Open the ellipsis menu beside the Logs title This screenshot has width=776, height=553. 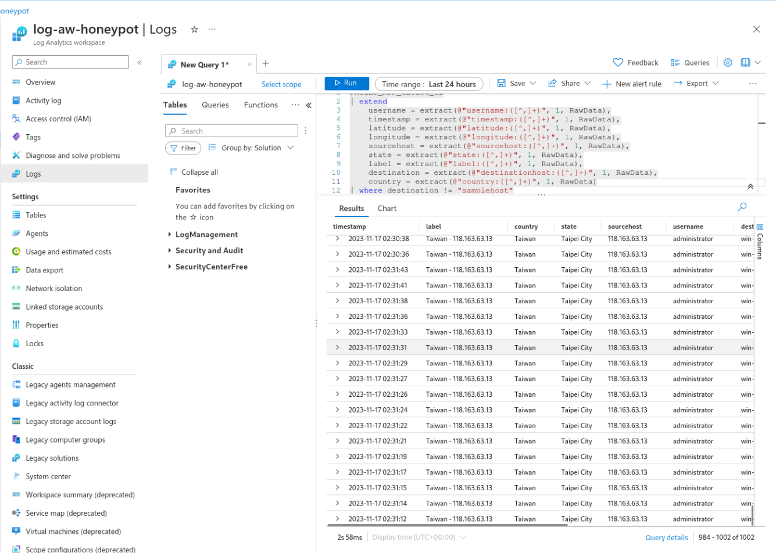tap(212, 29)
